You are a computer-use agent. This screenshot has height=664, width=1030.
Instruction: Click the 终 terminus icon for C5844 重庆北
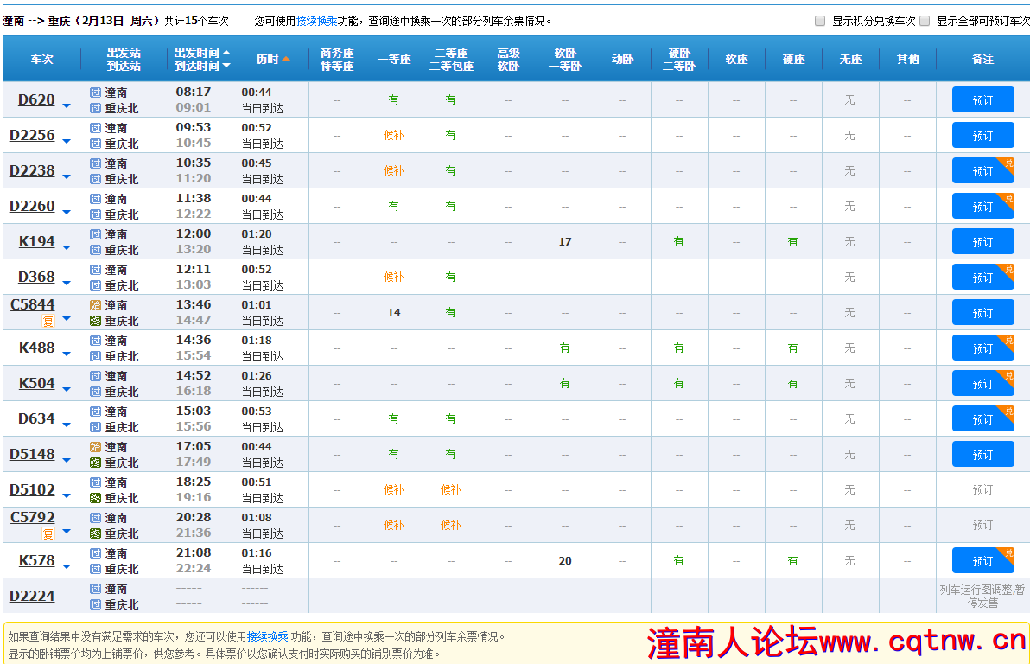pos(95,321)
